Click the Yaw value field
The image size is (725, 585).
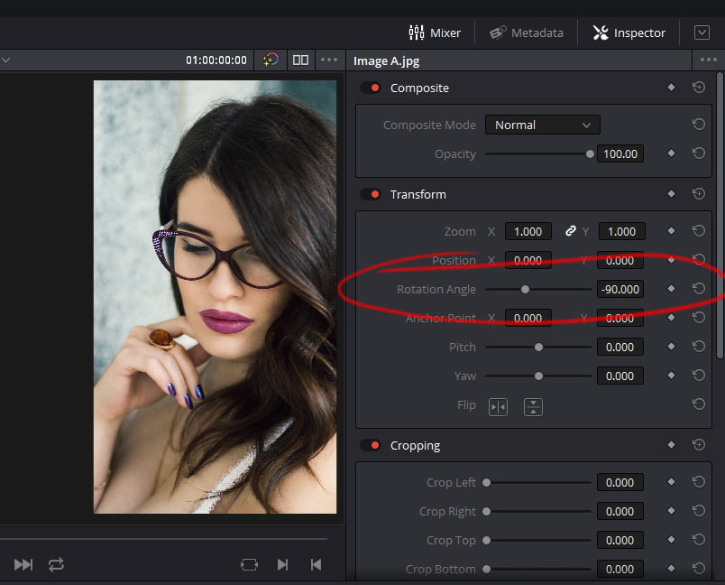(620, 376)
